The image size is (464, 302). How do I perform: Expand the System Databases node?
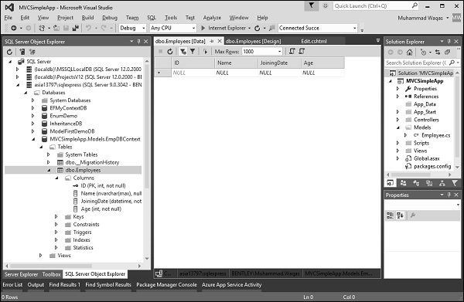pos(32,100)
